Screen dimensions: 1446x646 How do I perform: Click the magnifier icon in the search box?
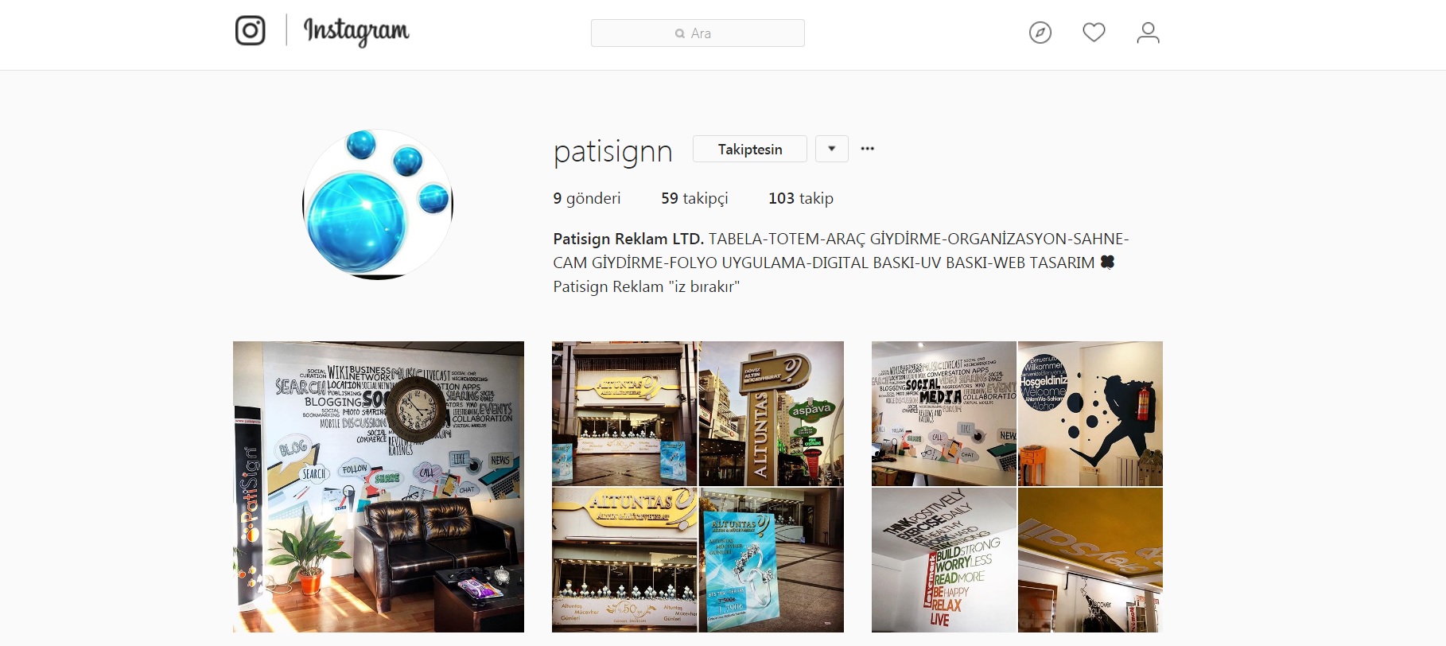[680, 33]
